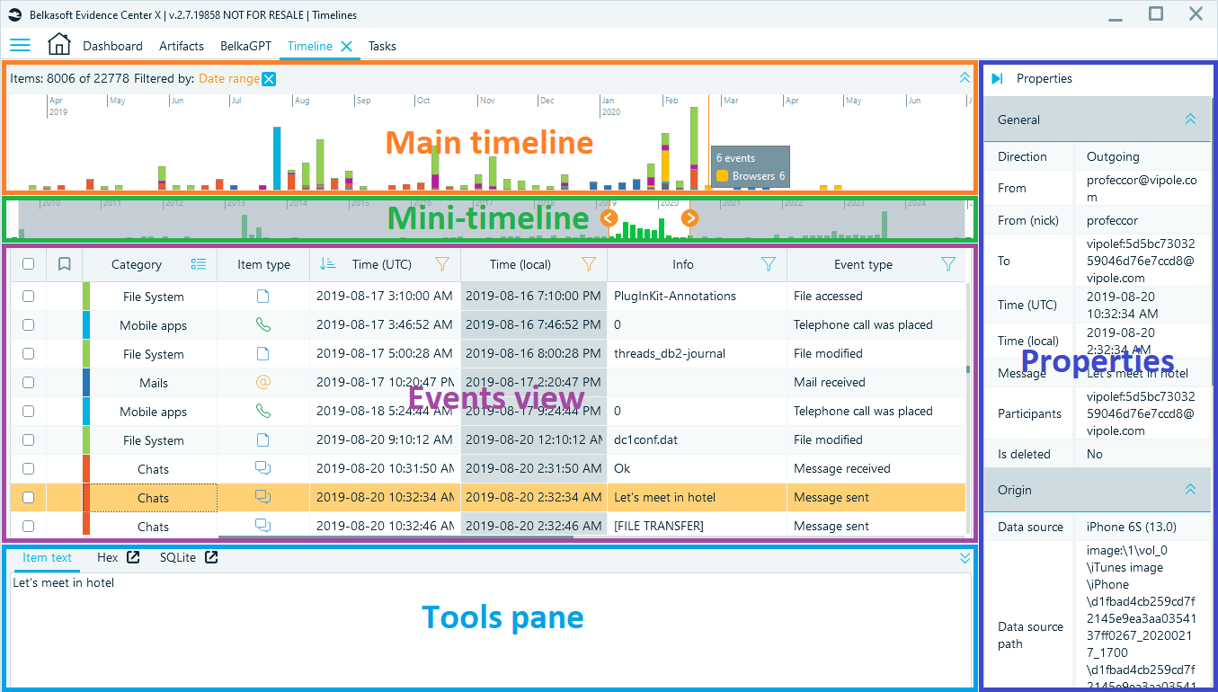Click the Time (local) column header
Screen dimensions: 1218x692
(520, 264)
